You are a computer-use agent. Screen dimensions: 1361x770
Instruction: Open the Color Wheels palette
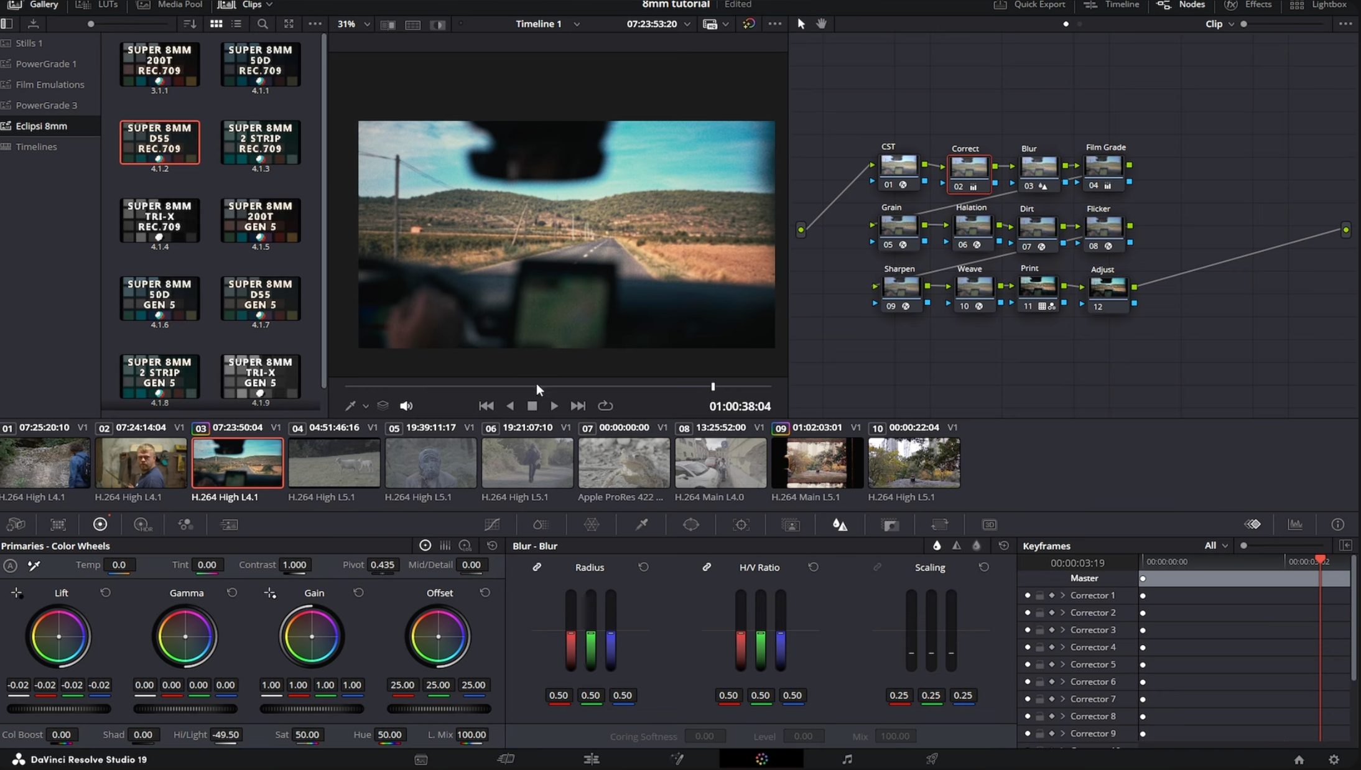pos(101,524)
